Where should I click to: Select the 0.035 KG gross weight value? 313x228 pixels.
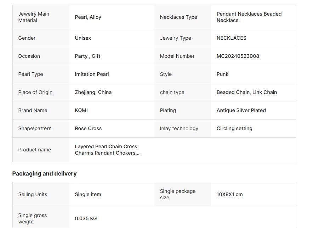click(x=86, y=218)
